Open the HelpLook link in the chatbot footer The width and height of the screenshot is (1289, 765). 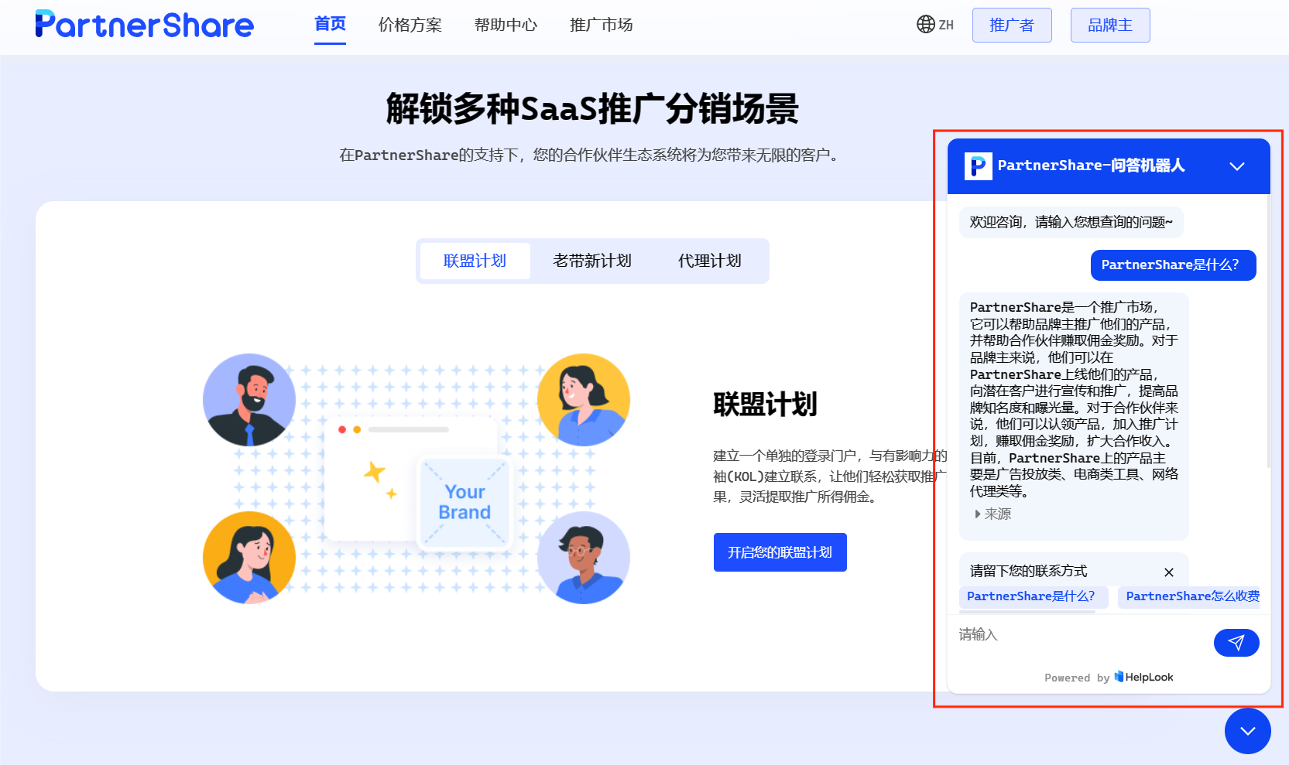tap(1144, 677)
